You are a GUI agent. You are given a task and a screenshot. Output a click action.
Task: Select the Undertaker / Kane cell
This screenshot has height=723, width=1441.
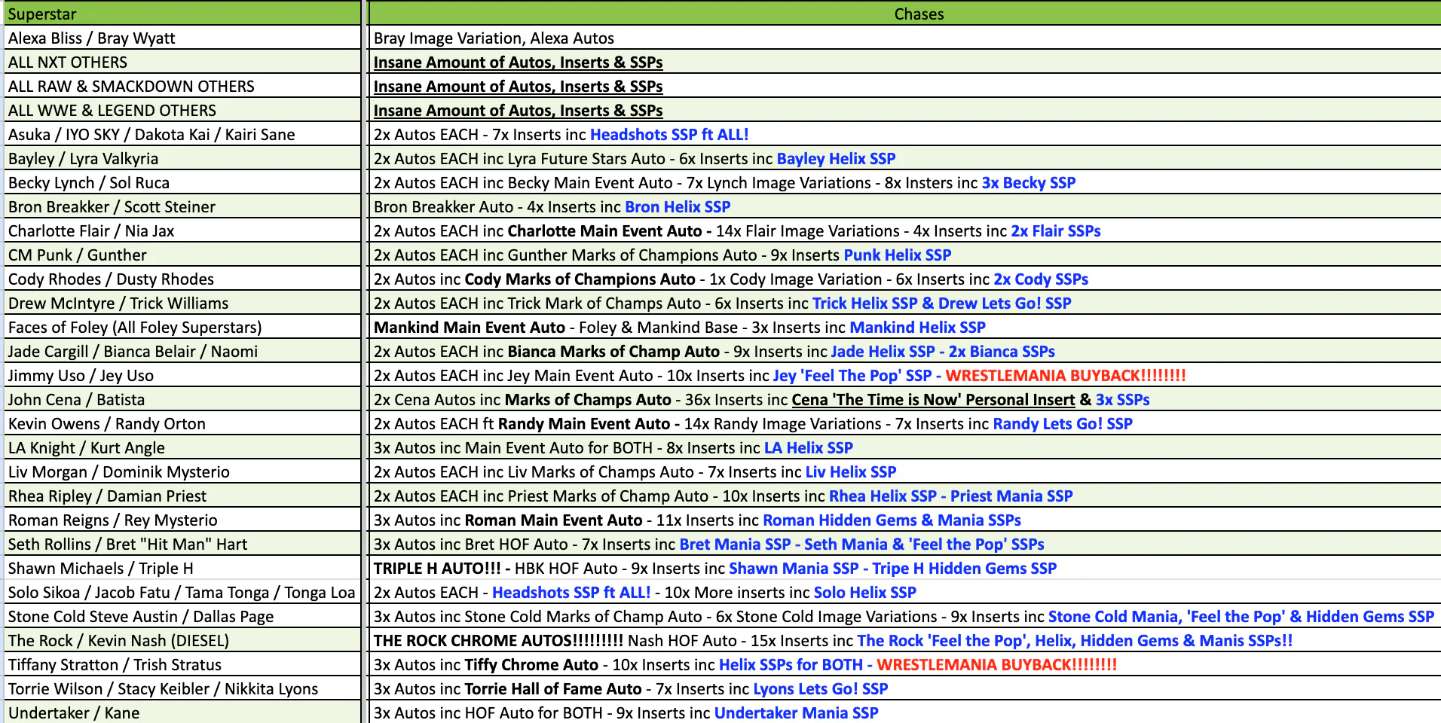[x=182, y=712]
